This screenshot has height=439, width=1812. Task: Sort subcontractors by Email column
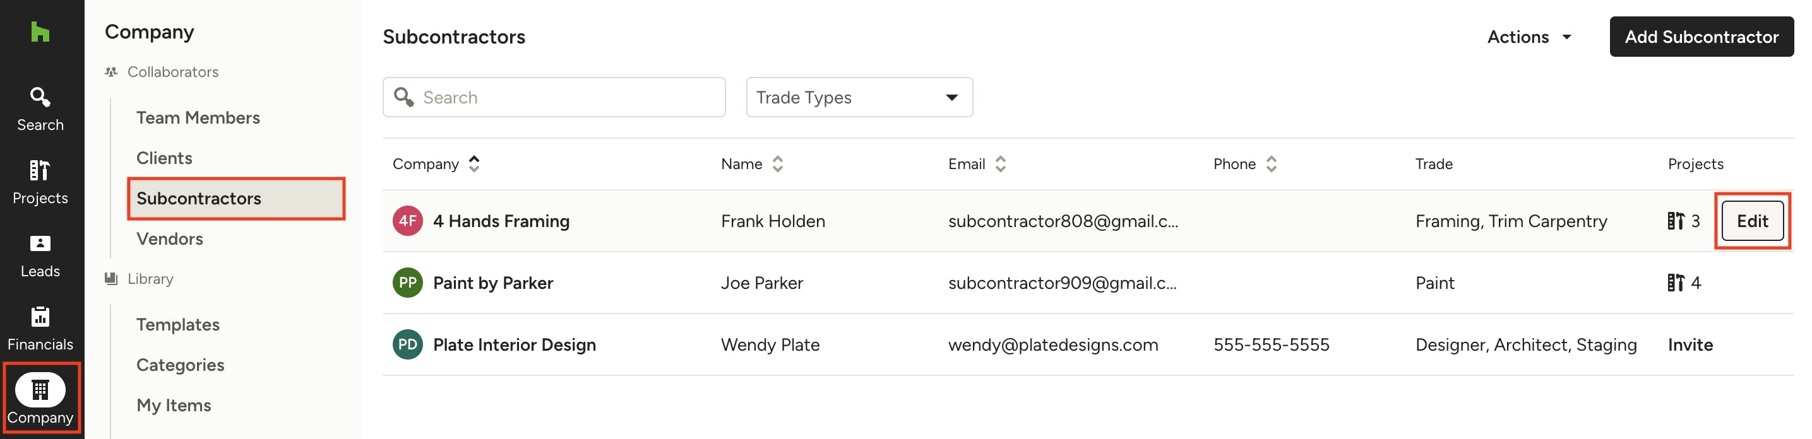(1000, 163)
